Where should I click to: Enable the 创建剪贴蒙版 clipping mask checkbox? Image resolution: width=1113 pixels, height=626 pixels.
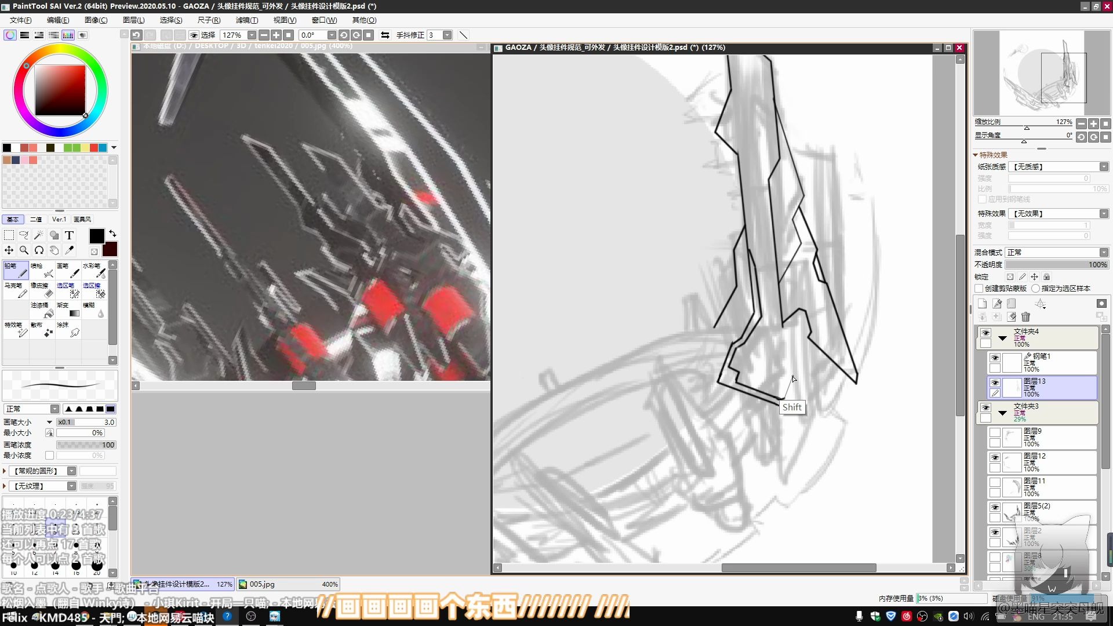(x=979, y=288)
